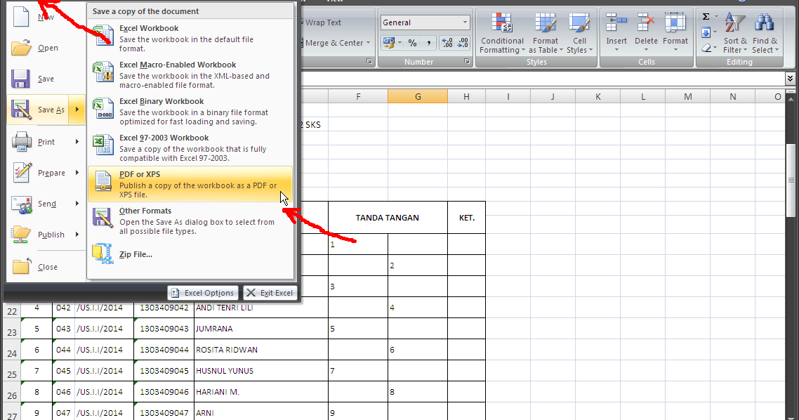This screenshot has height=420, width=799.
Task: Click the Clear eraser icon
Action: (706, 48)
